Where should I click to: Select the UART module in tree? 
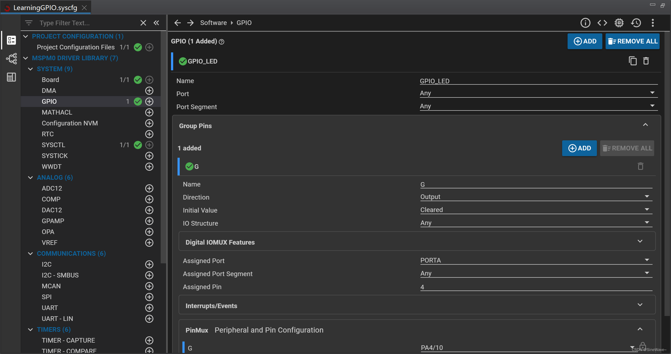click(50, 308)
